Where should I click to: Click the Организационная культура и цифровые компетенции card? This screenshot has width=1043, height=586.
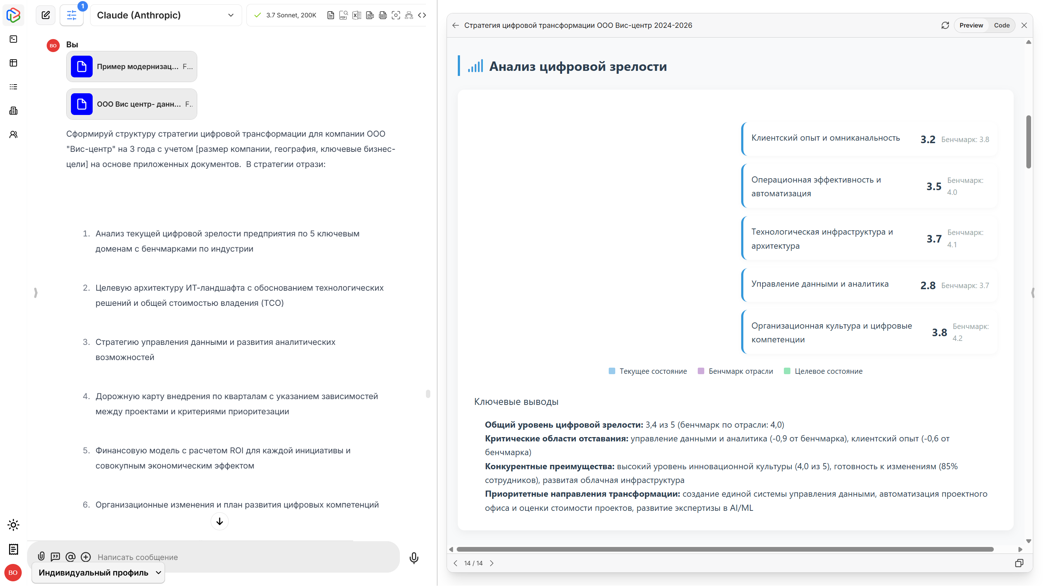tap(869, 332)
